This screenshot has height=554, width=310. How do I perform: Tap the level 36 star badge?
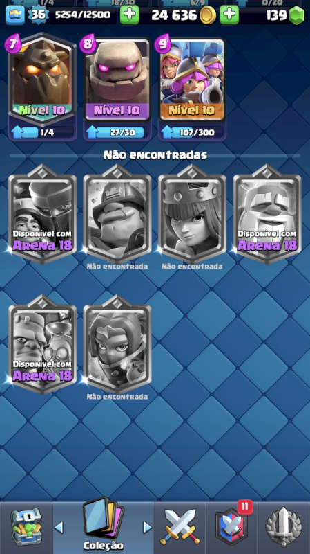coord(38,15)
